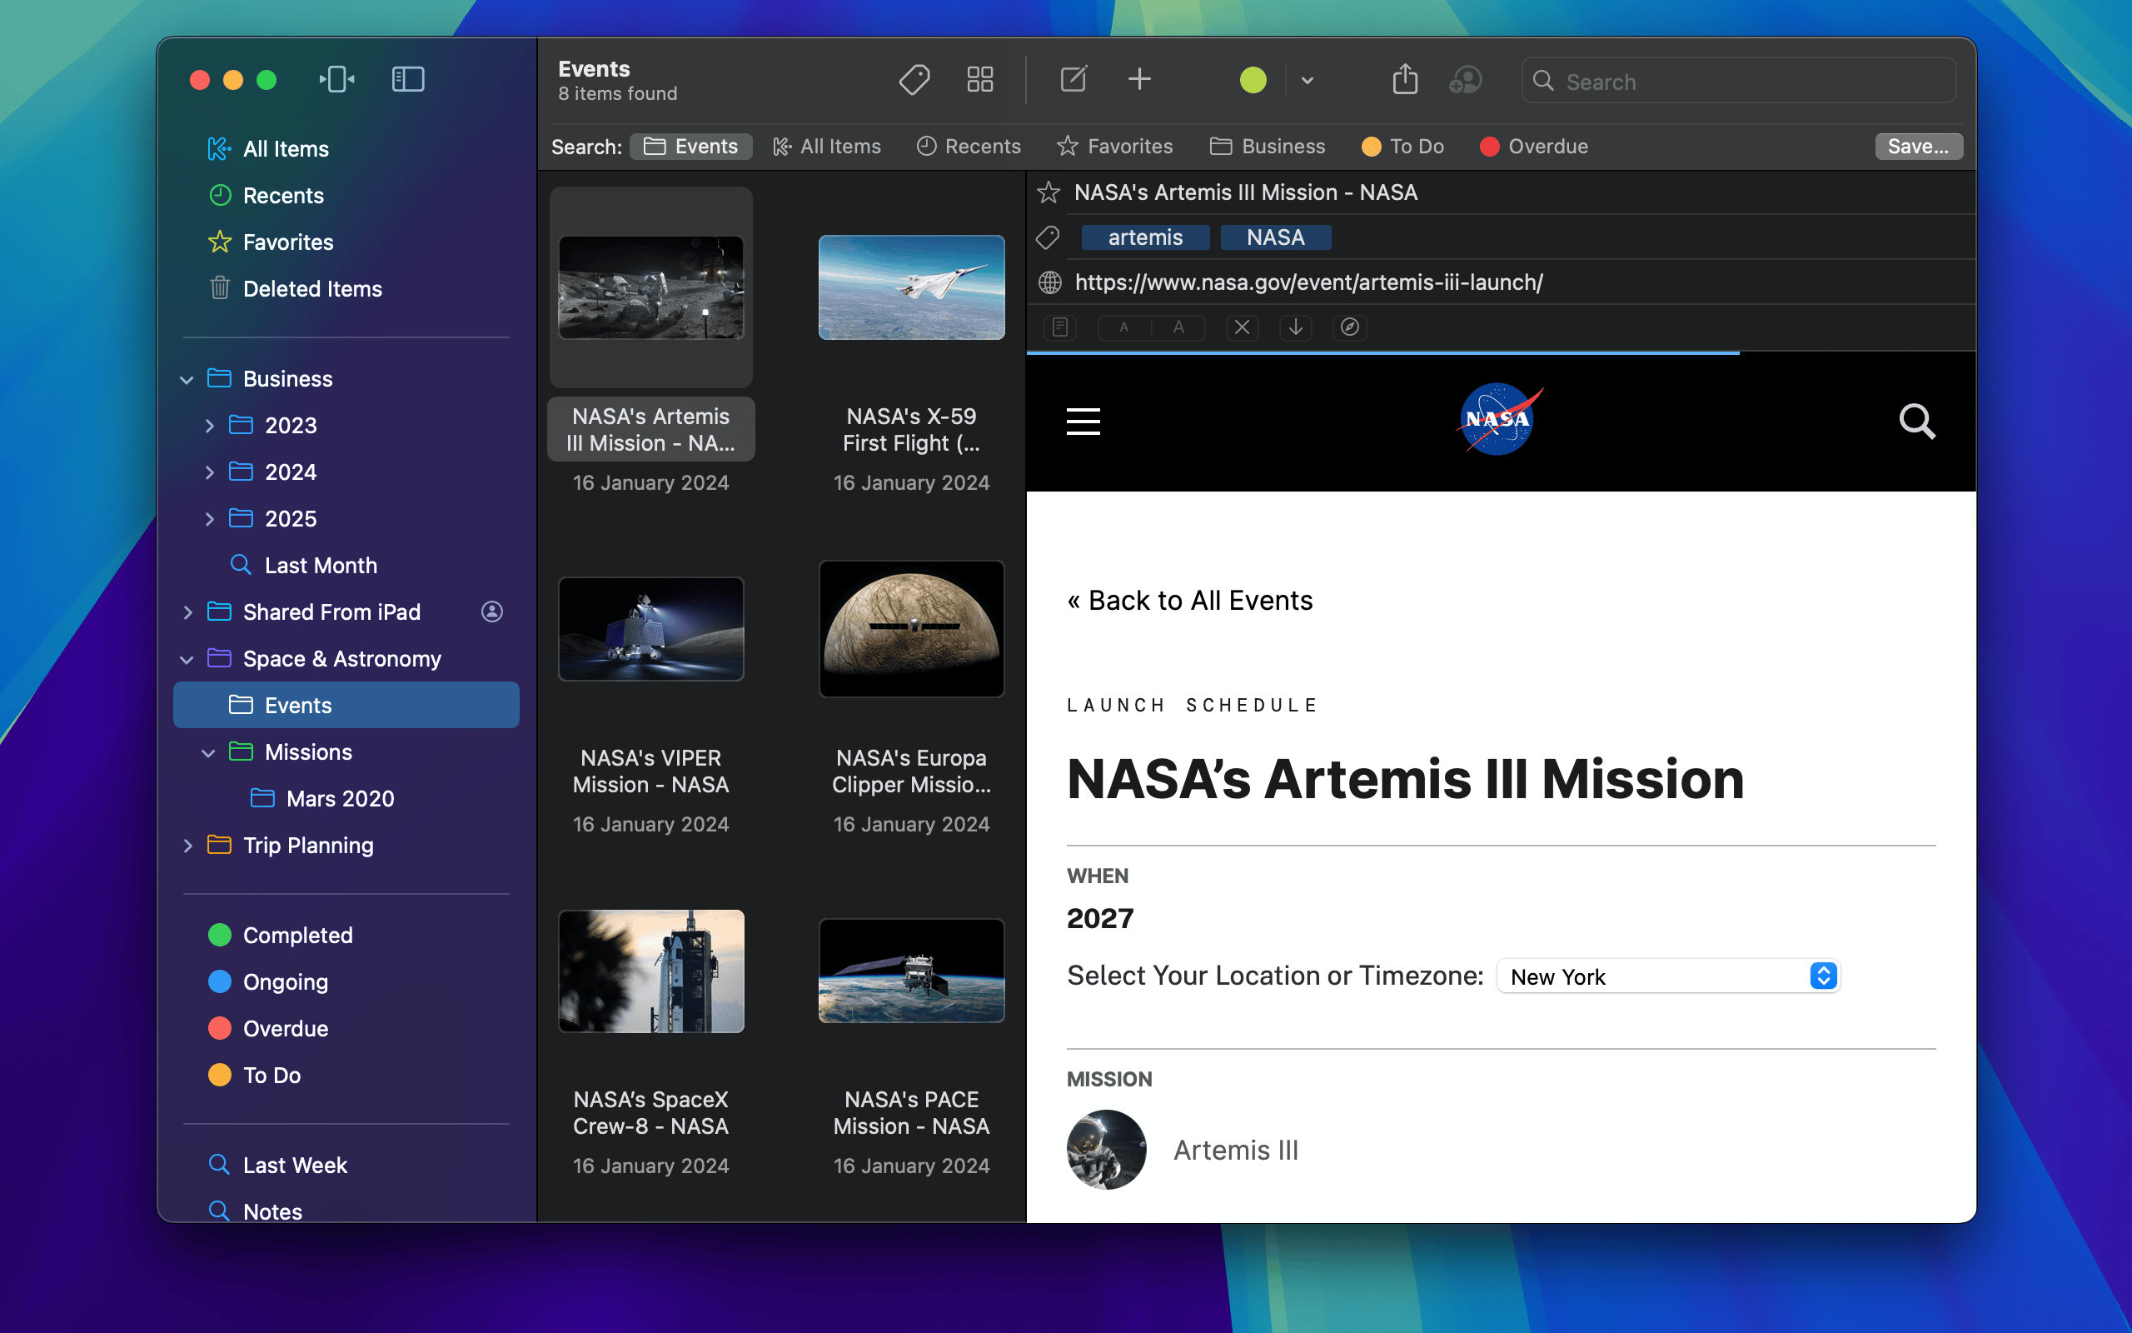Click the NASA site search magnifier

[1917, 422]
